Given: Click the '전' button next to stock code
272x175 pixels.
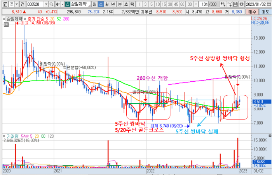Looking at the screenshot, I should (23, 4).
